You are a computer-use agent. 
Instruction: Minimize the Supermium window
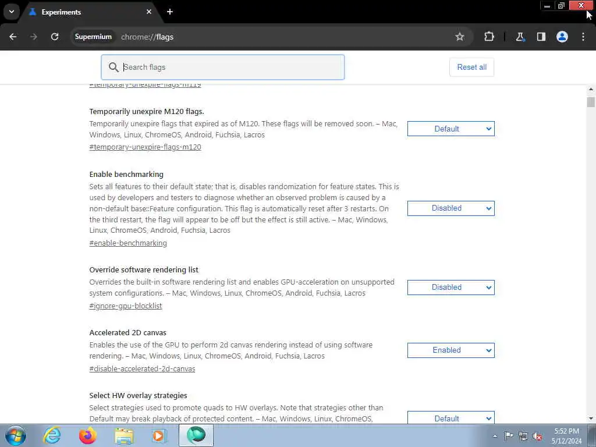[547, 6]
